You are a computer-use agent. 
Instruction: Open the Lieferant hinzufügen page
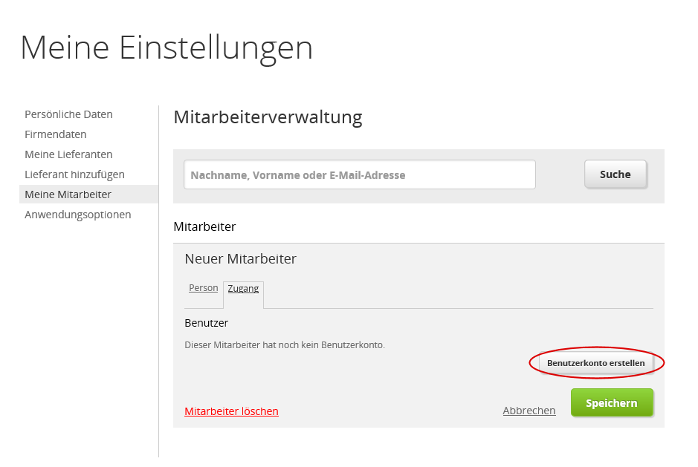[74, 174]
